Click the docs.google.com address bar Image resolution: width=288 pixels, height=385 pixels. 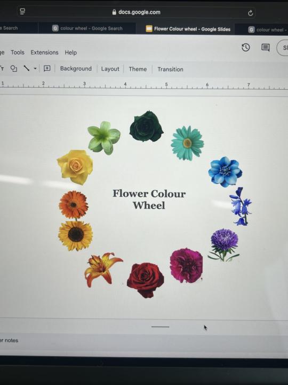136,12
